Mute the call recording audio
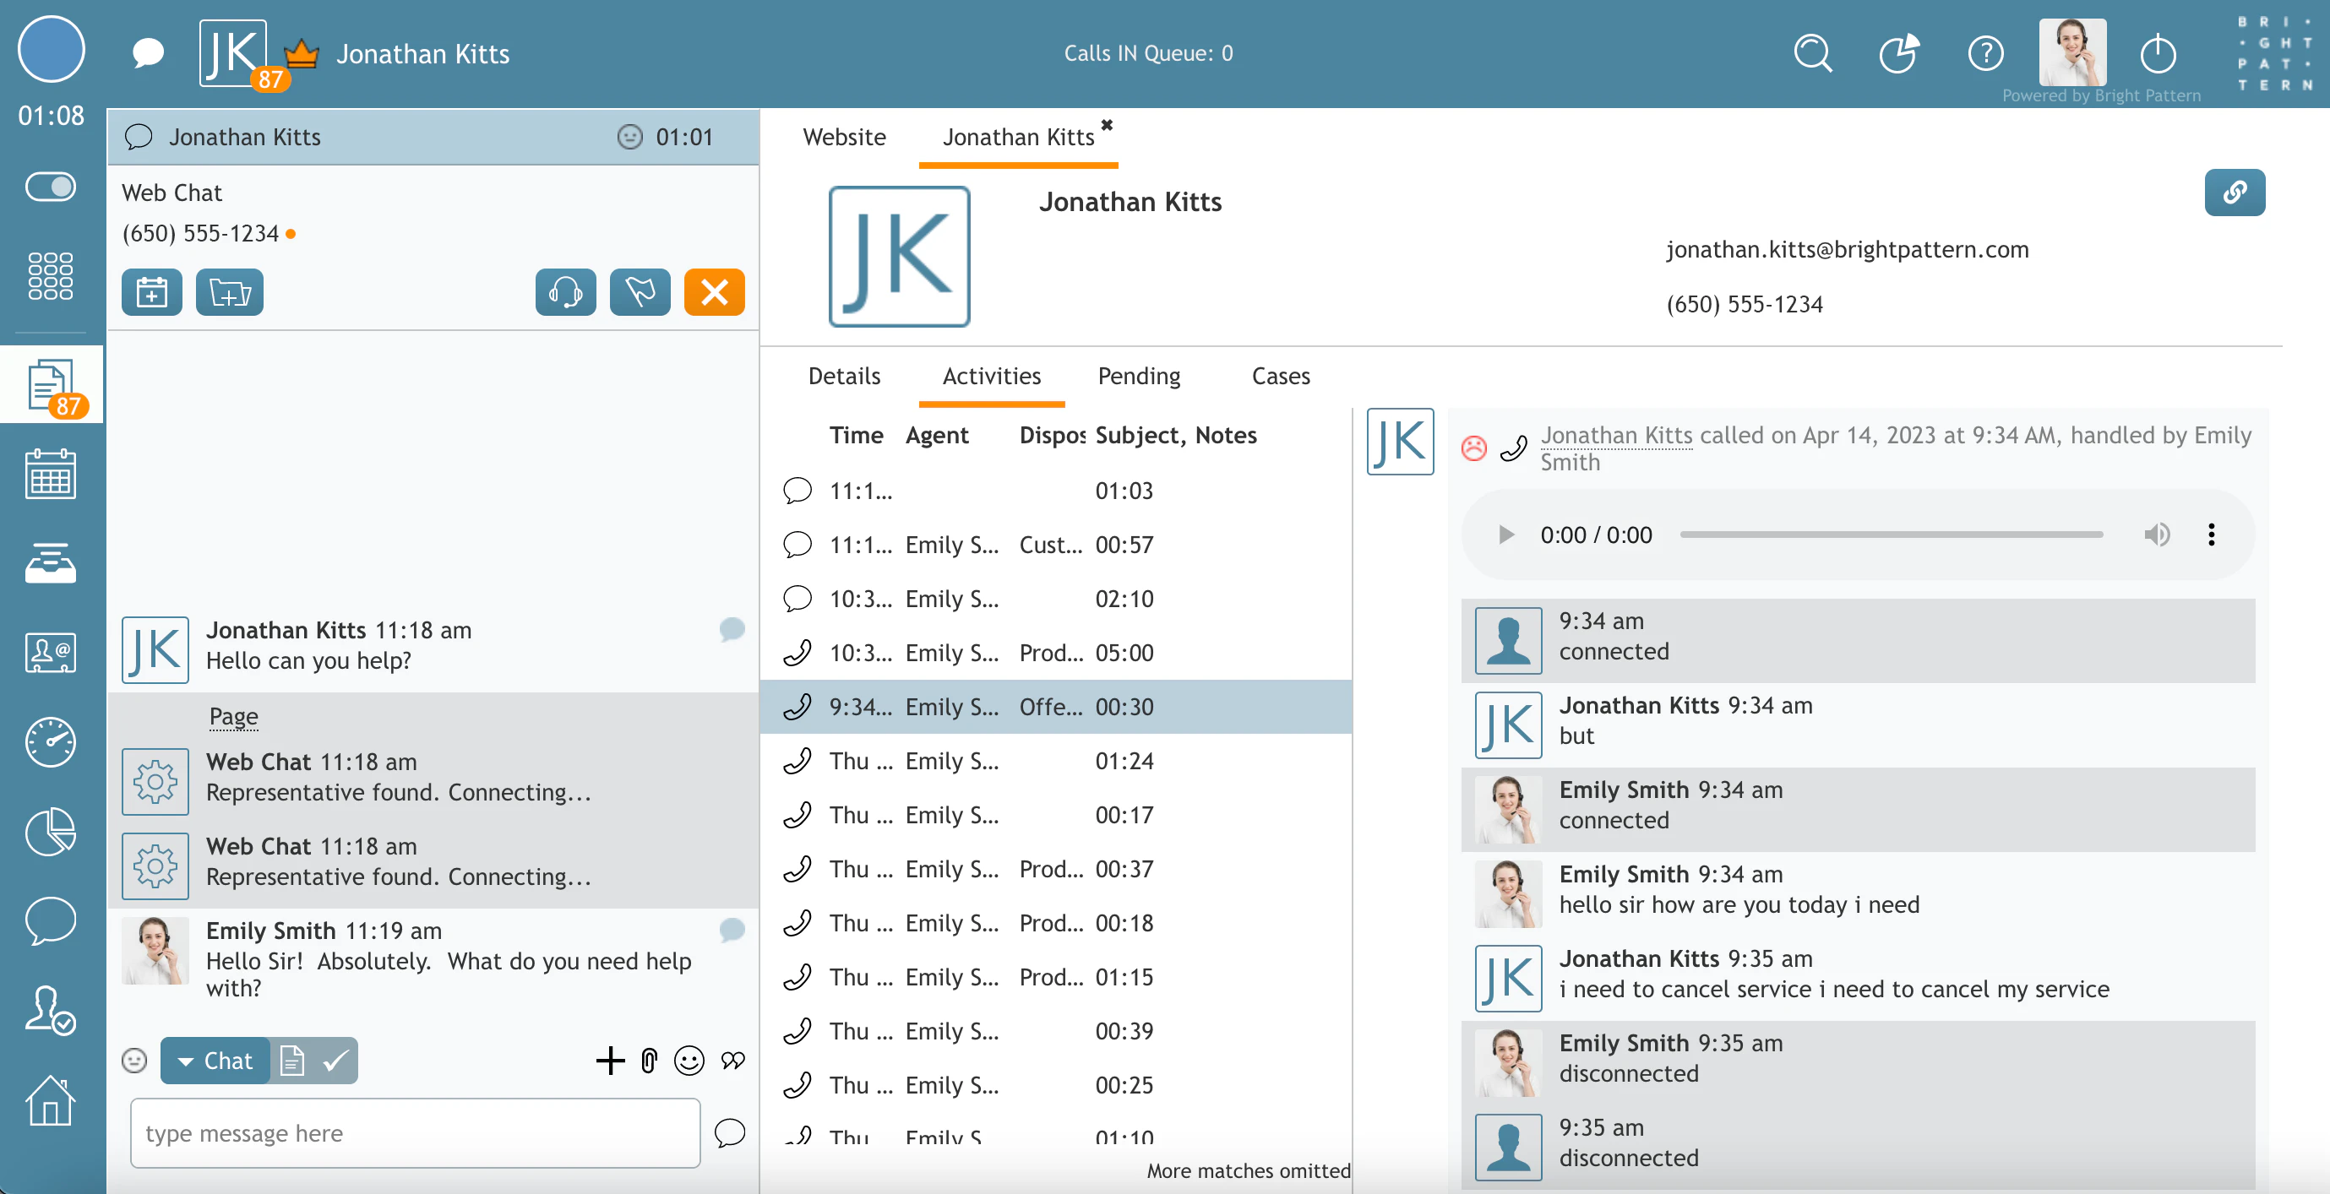Viewport: 2330px width, 1194px height. (2158, 535)
